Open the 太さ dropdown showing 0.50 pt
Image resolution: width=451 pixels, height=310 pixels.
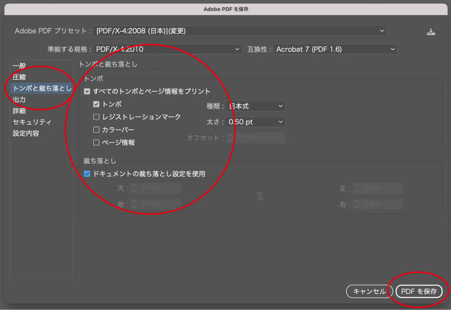255,122
